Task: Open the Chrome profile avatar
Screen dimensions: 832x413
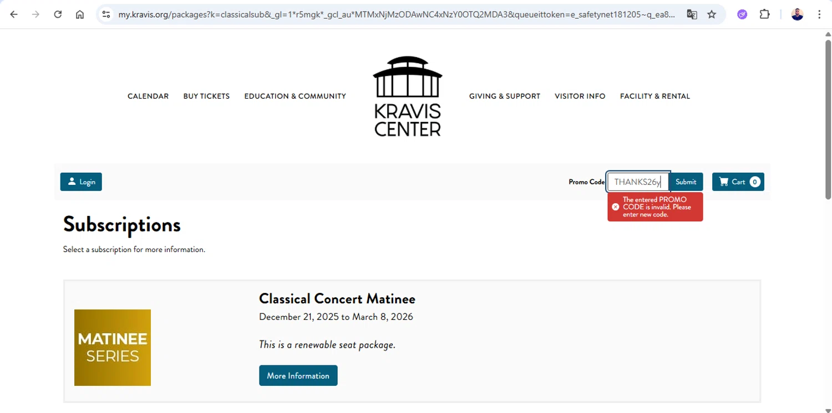Action: click(x=797, y=14)
